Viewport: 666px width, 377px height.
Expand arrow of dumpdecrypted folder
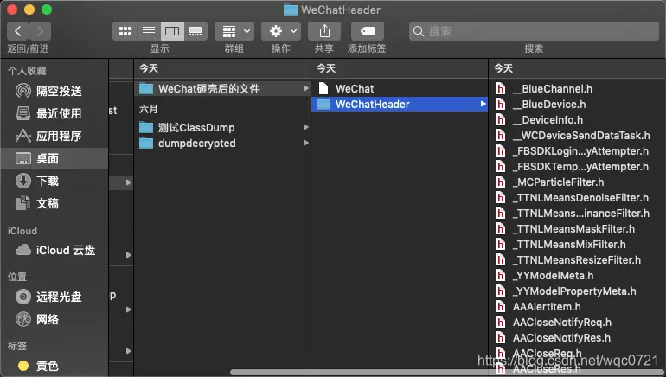tap(306, 143)
